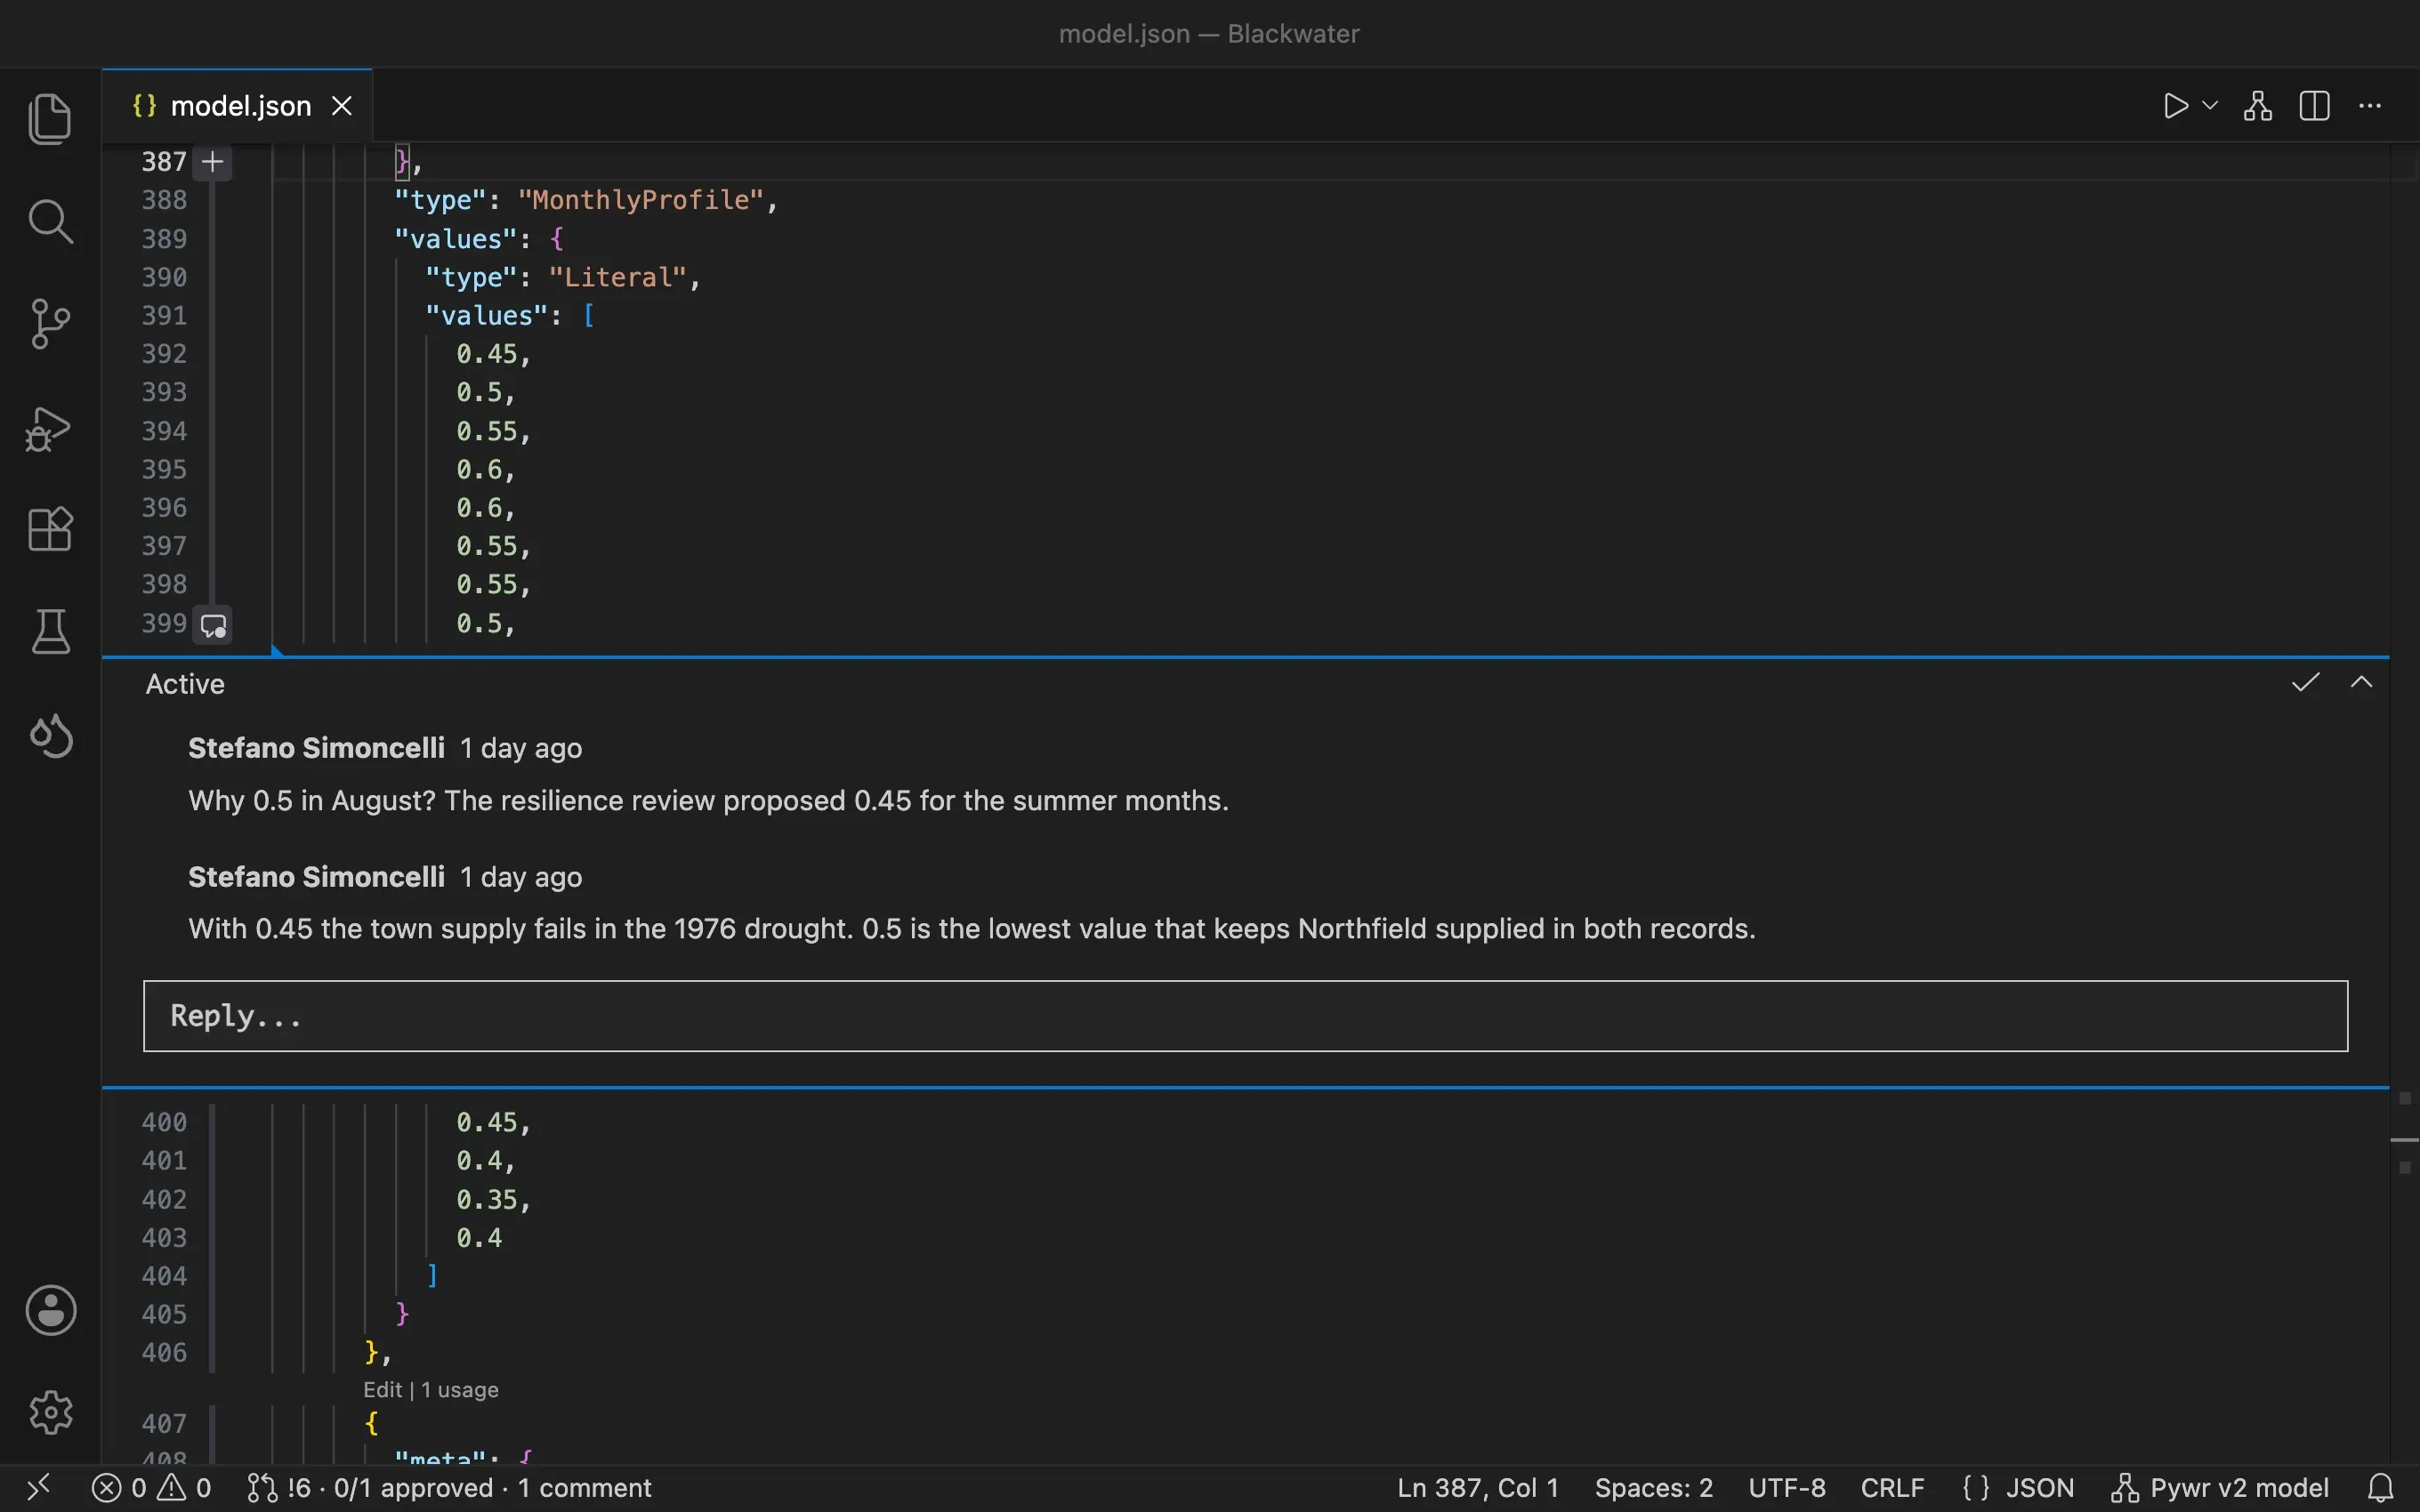Open Source Control view

50,324
